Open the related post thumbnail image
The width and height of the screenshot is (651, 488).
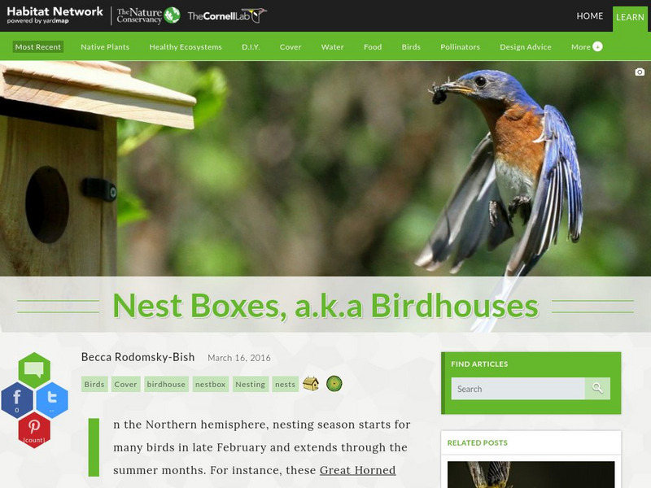[x=531, y=474]
